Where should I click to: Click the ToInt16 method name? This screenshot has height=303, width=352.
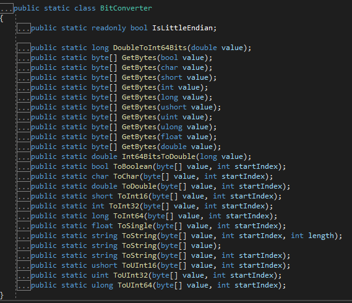[x=132, y=196]
